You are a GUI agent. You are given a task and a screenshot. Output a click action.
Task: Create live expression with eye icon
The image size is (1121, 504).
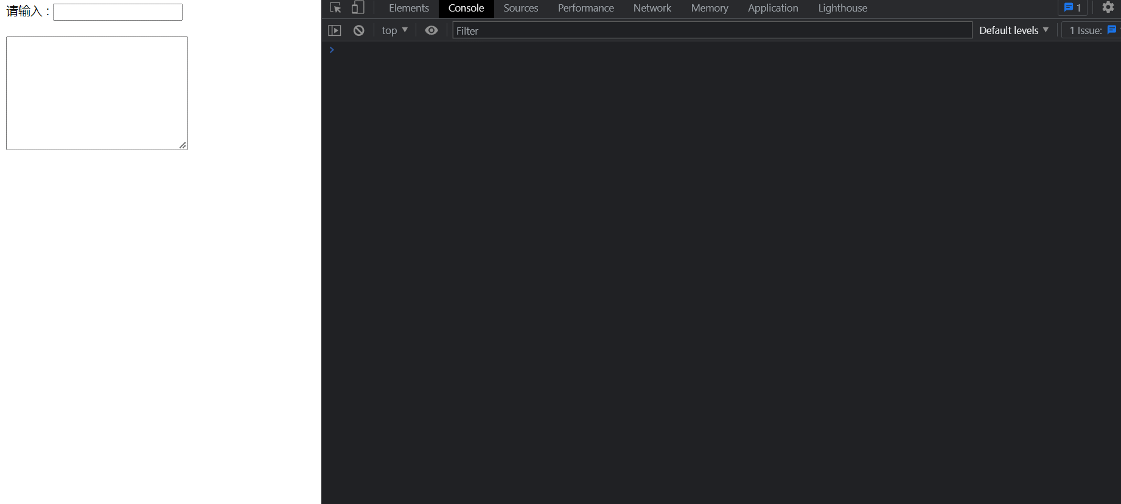coord(431,30)
